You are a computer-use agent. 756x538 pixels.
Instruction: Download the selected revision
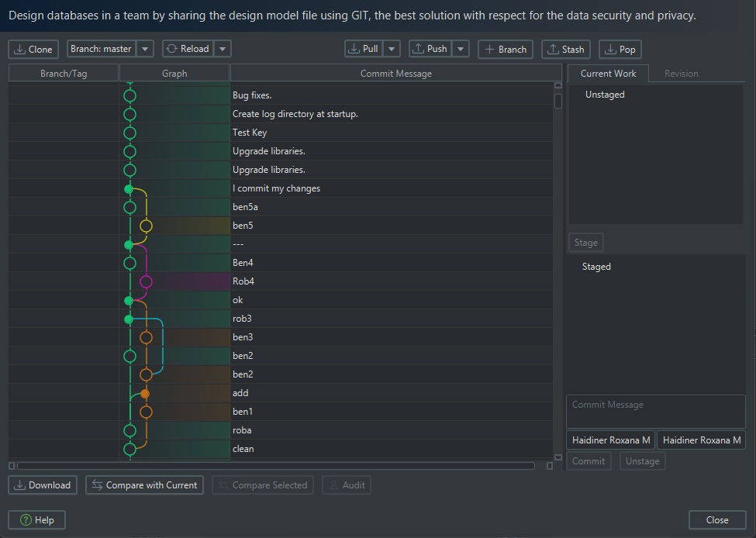pos(43,485)
